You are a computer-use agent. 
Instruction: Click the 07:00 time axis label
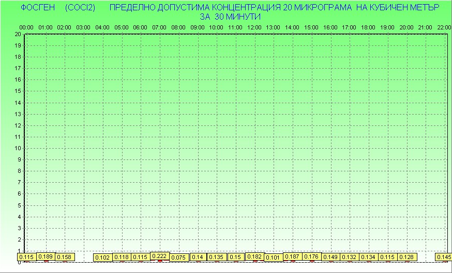159,27
